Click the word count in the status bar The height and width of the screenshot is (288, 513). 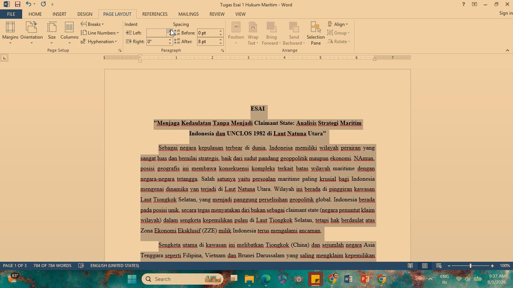click(x=52, y=265)
